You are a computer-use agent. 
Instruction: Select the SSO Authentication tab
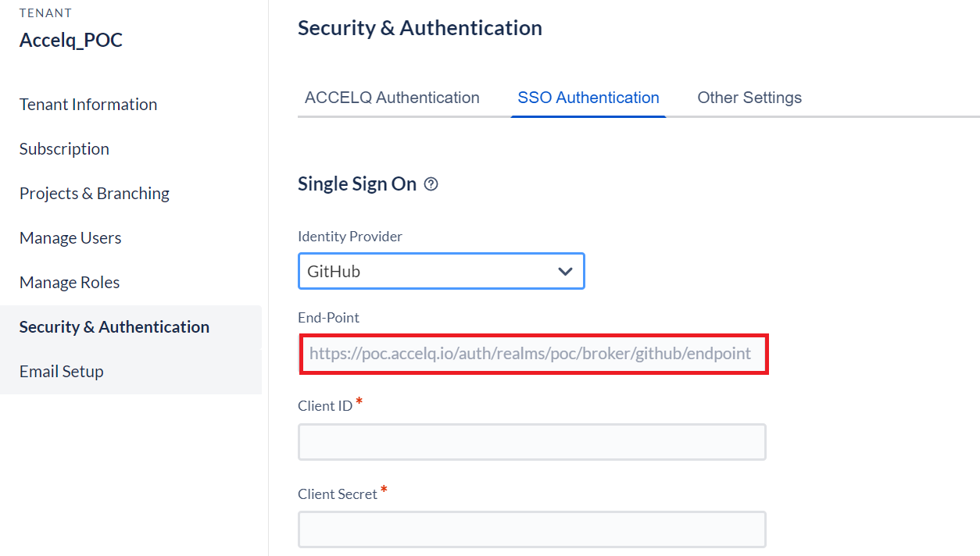click(588, 98)
